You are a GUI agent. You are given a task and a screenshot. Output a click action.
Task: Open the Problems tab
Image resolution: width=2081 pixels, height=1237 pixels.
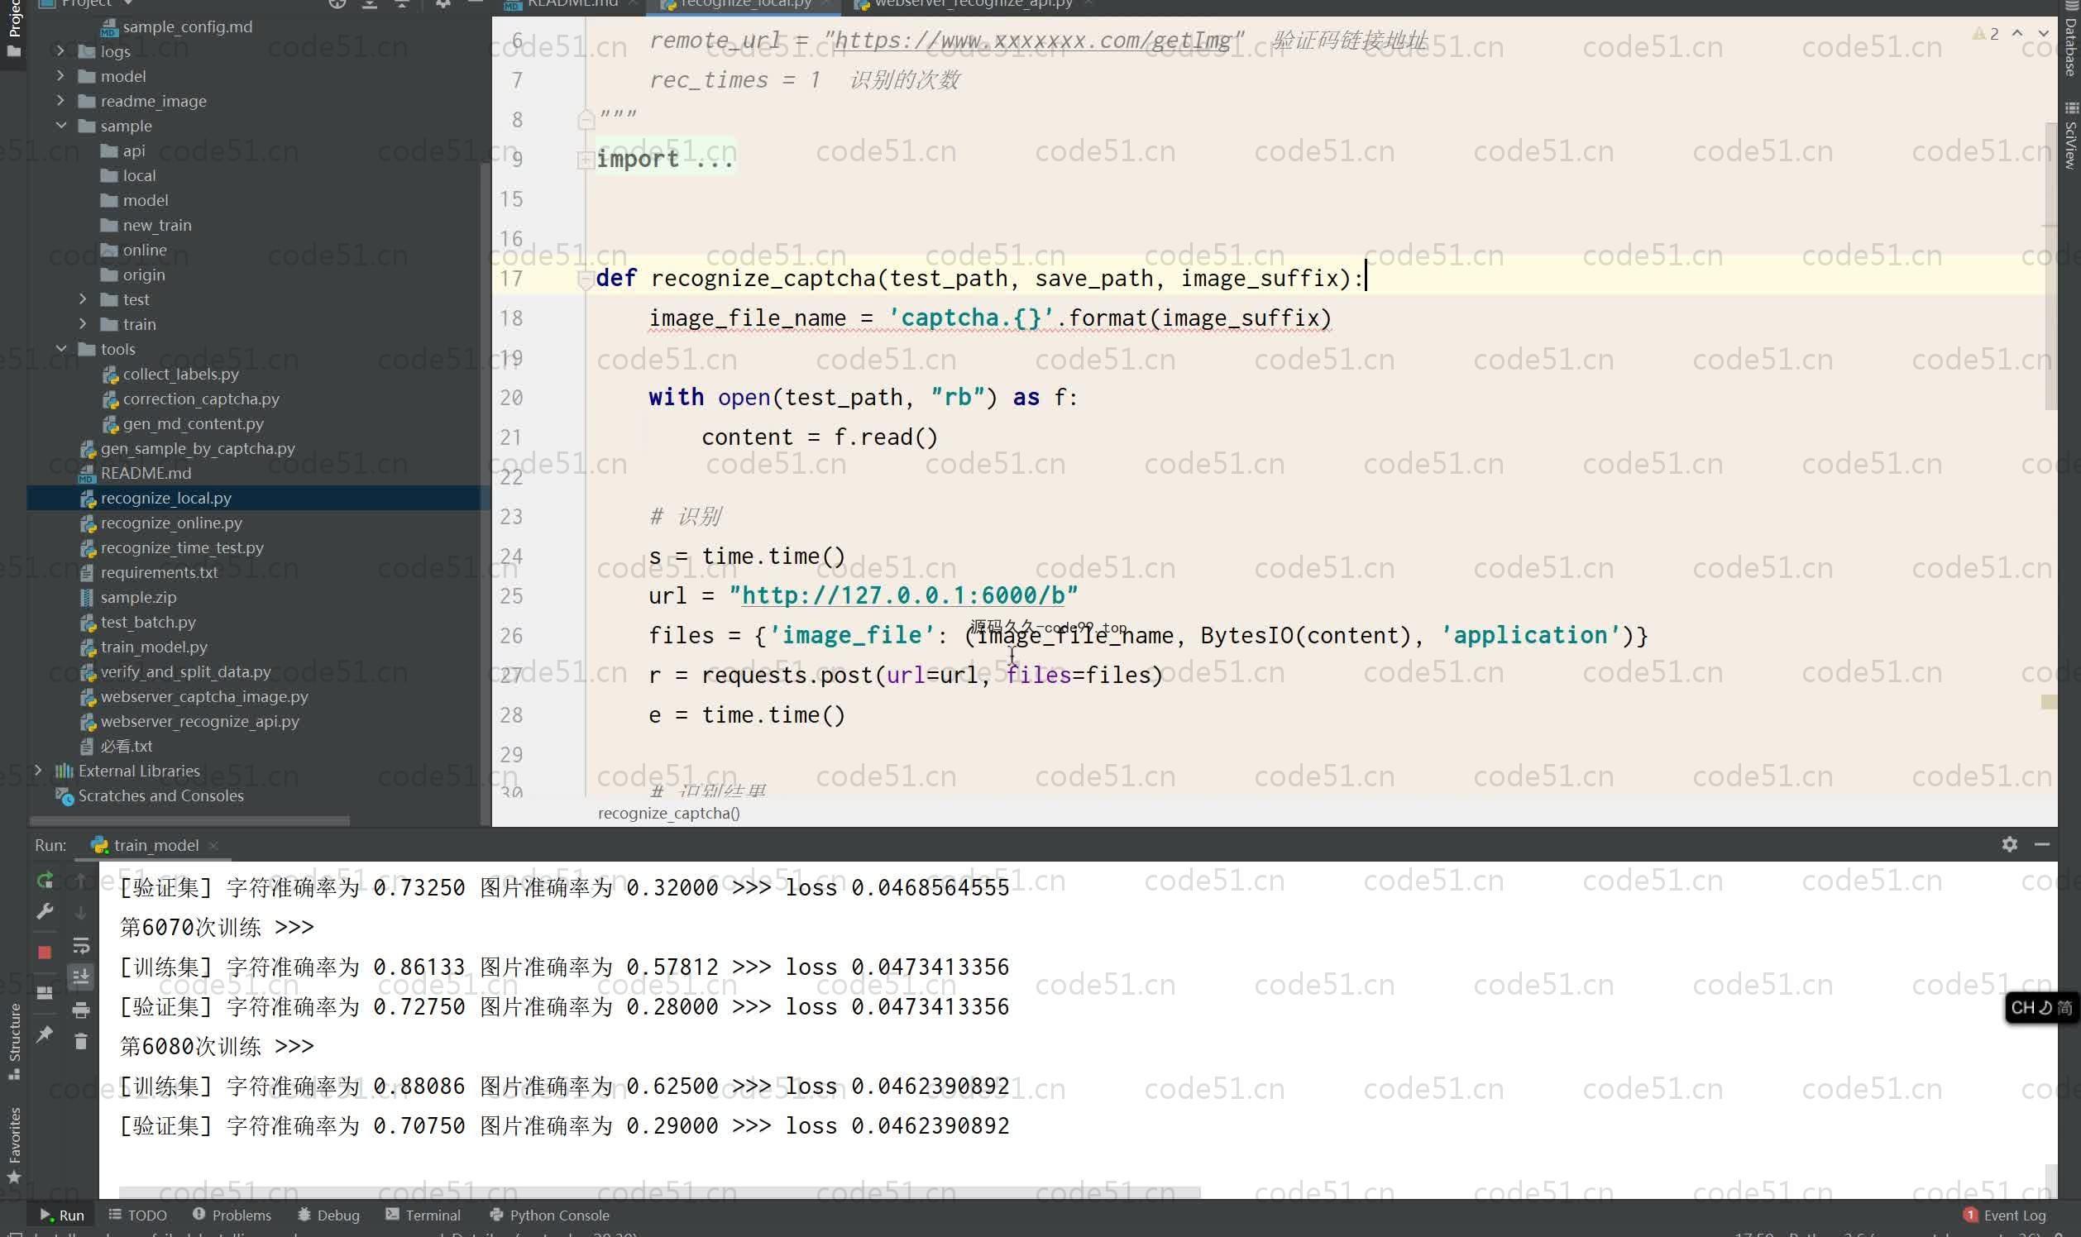232,1216
